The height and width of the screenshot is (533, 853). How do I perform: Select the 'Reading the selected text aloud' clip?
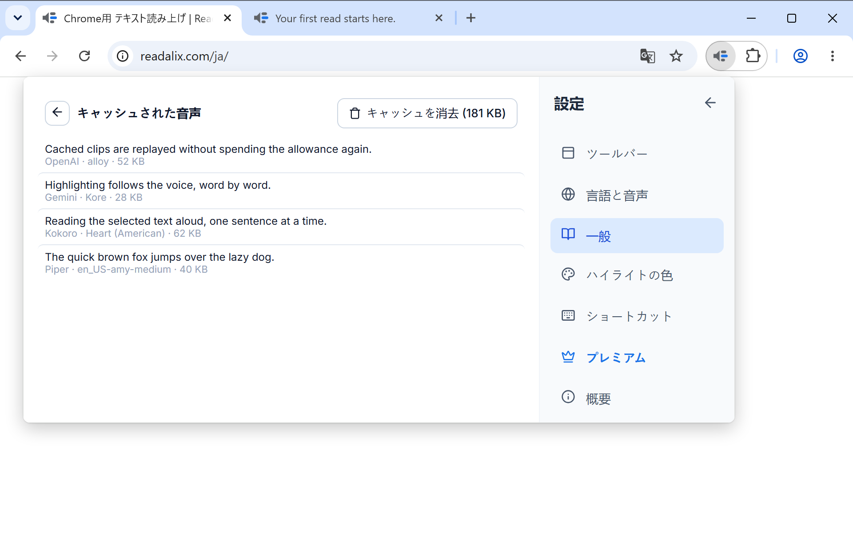coord(281,227)
